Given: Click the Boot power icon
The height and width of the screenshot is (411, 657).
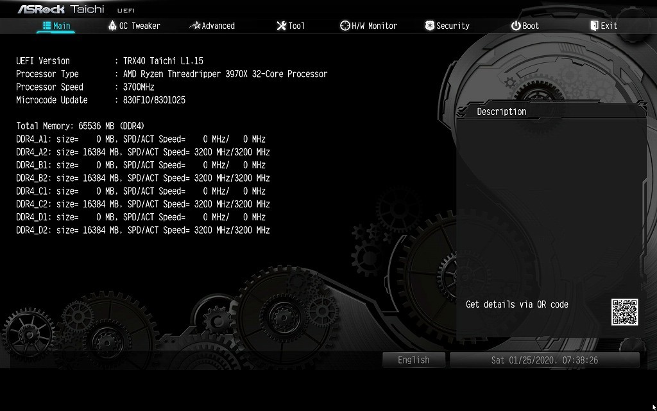Looking at the screenshot, I should click(x=516, y=26).
